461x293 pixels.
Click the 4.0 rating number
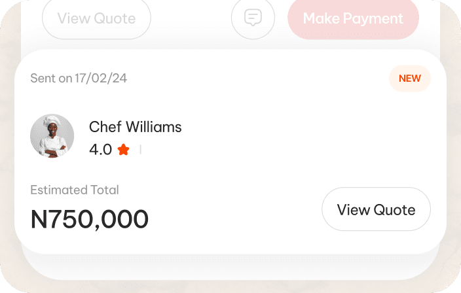[100, 150]
